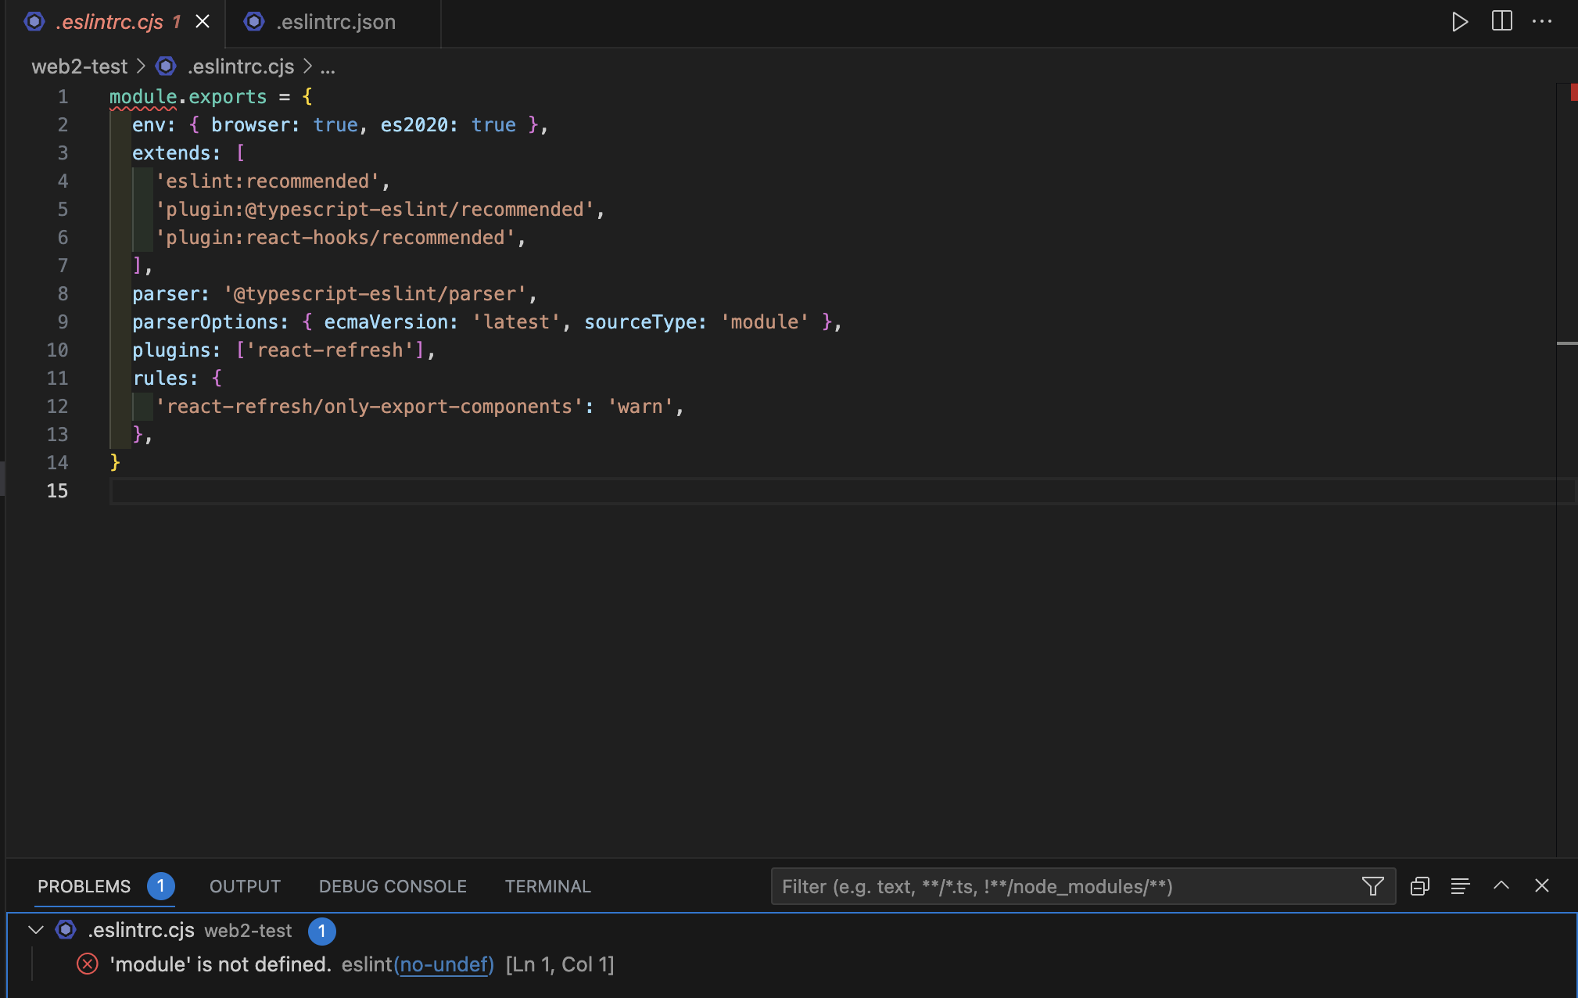
Task: Click line number 8 in the gutter
Action: [63, 294]
